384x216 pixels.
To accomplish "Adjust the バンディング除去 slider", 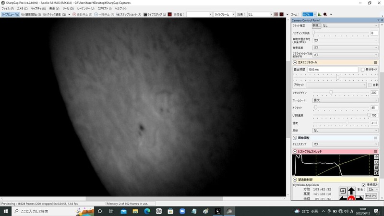I will click(313, 33).
